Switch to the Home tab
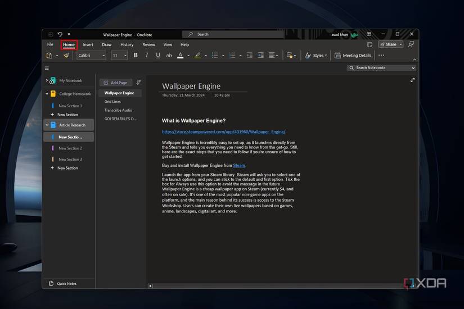Image resolution: width=464 pixels, height=309 pixels. tap(69, 44)
